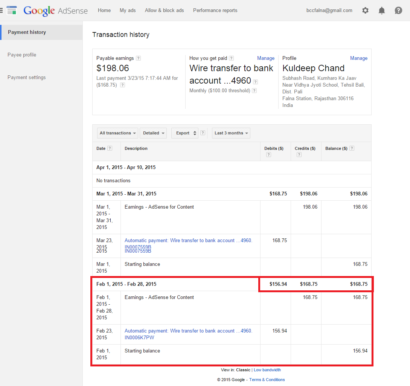Open the help question mark icon in header
The height and width of the screenshot is (386, 410).
click(x=398, y=11)
